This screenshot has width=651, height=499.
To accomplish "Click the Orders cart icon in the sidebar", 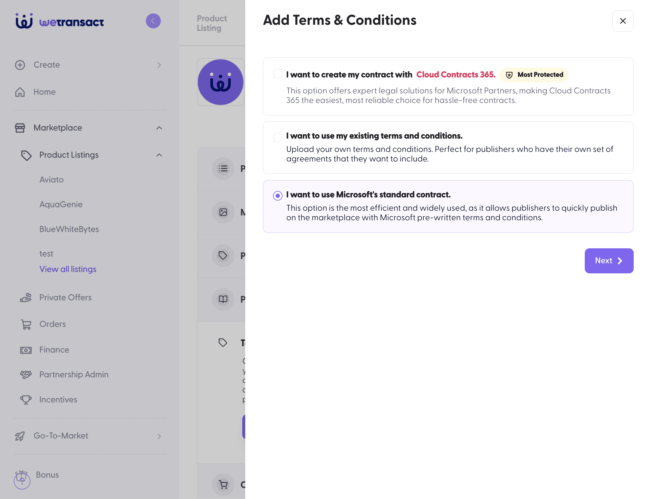I will point(26,324).
